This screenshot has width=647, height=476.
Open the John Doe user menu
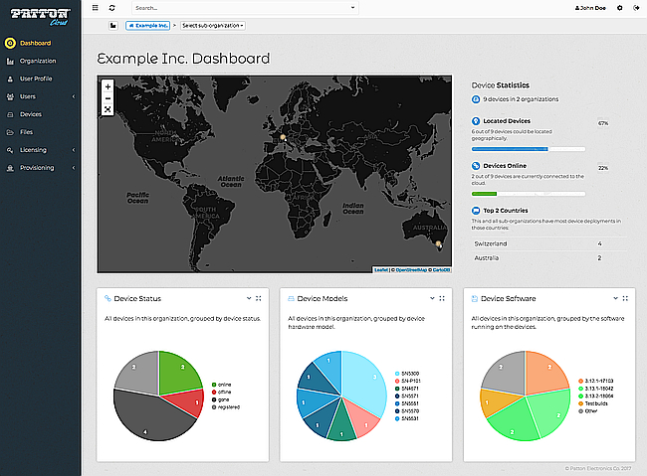click(x=590, y=8)
